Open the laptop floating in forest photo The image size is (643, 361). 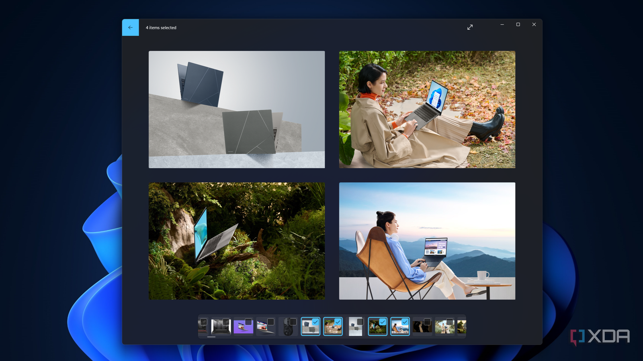(236, 241)
